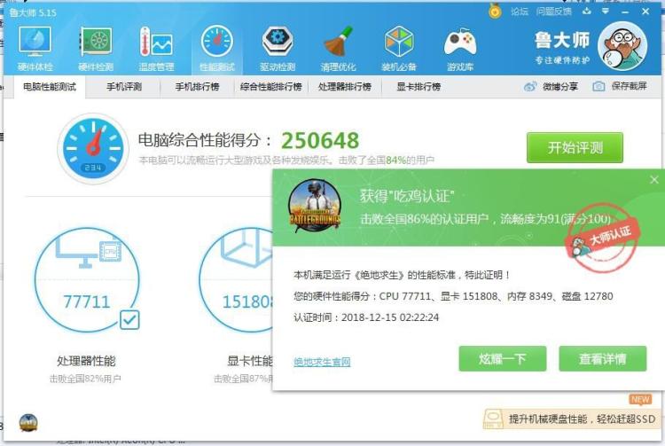The width and height of the screenshot is (665, 446).
Task: Open the title bar dropdown menu arrow
Action: tap(606, 11)
